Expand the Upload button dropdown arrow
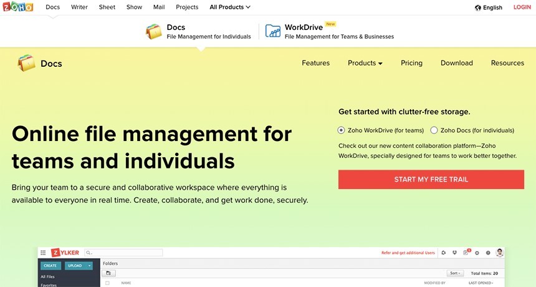 pyautogui.click(x=90, y=266)
